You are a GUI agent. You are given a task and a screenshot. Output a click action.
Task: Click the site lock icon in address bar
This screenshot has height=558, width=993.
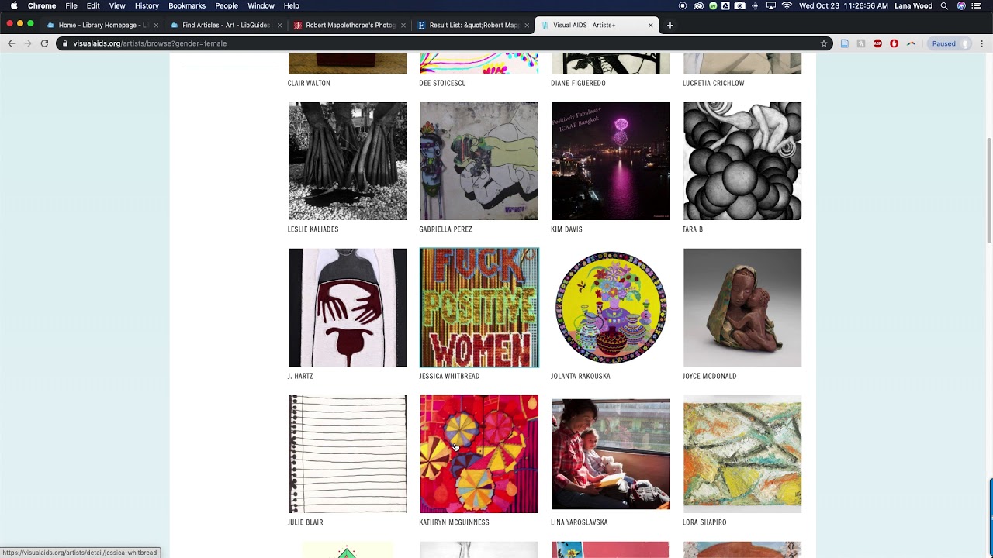pos(65,43)
